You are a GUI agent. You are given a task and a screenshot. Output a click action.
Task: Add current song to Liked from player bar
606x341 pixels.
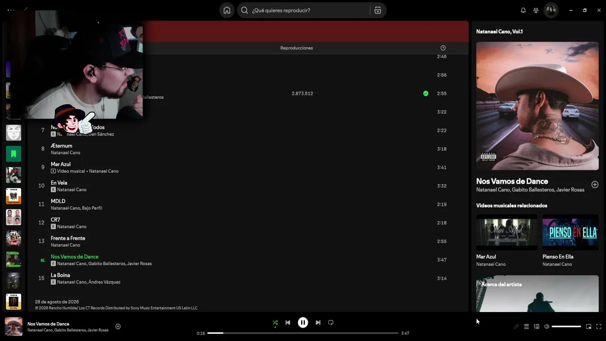[x=118, y=326]
